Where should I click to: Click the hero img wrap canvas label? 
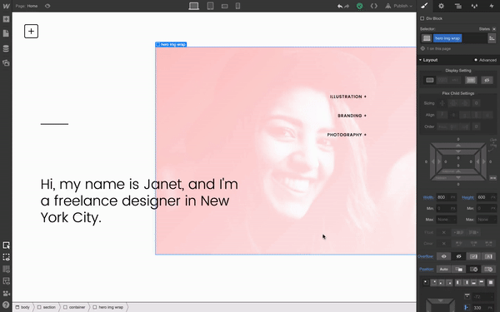coord(171,44)
